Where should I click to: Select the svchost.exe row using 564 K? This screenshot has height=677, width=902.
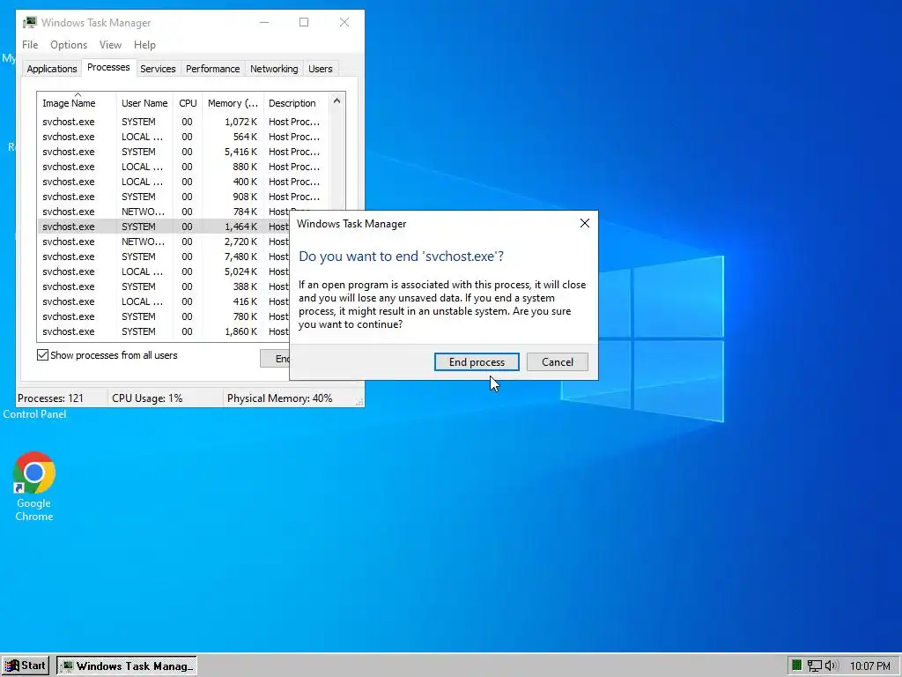pyautogui.click(x=184, y=137)
